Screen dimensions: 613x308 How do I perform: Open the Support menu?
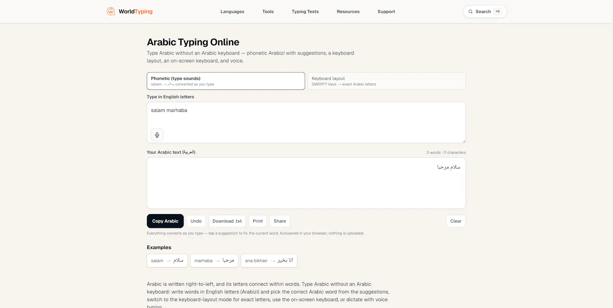click(386, 11)
